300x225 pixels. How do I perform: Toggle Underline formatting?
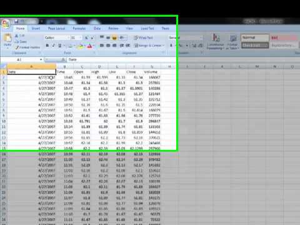(x=60, y=46)
